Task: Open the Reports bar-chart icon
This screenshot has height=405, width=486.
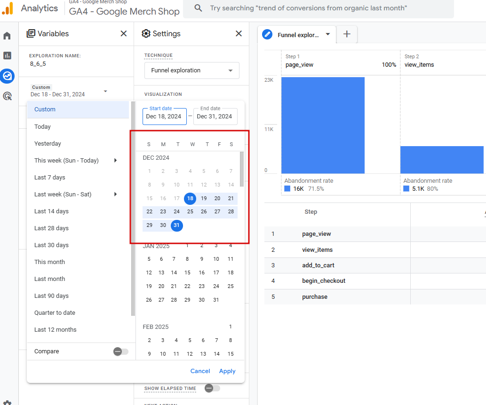Action: point(7,55)
